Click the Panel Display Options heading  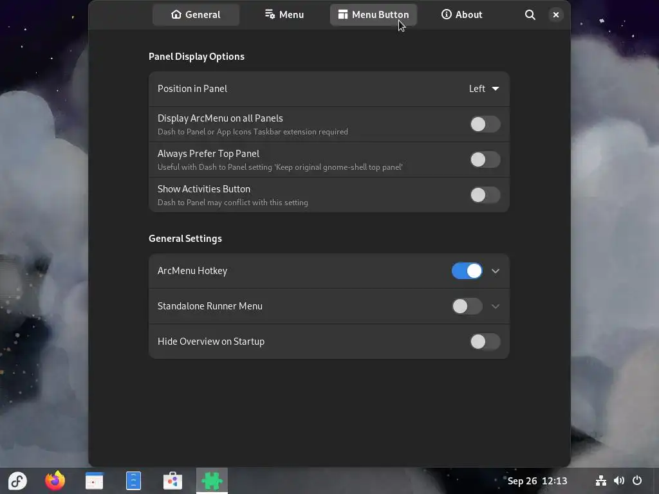196,57
